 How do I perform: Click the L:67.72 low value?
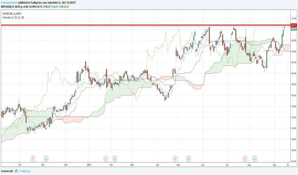57,7
